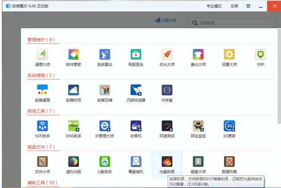Launch 虚拟光驱 virtual drive
Screen dimensions: 281x188
pos(74,161)
